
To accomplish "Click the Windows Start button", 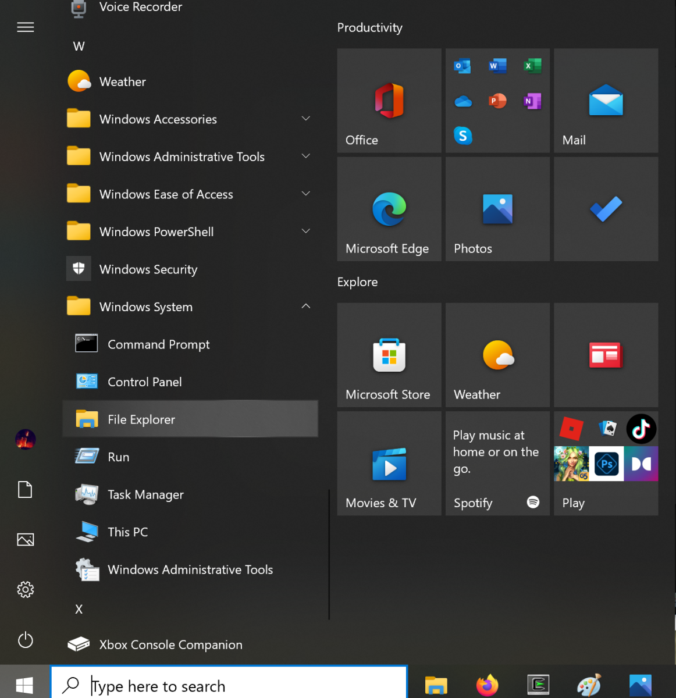I will [24, 685].
